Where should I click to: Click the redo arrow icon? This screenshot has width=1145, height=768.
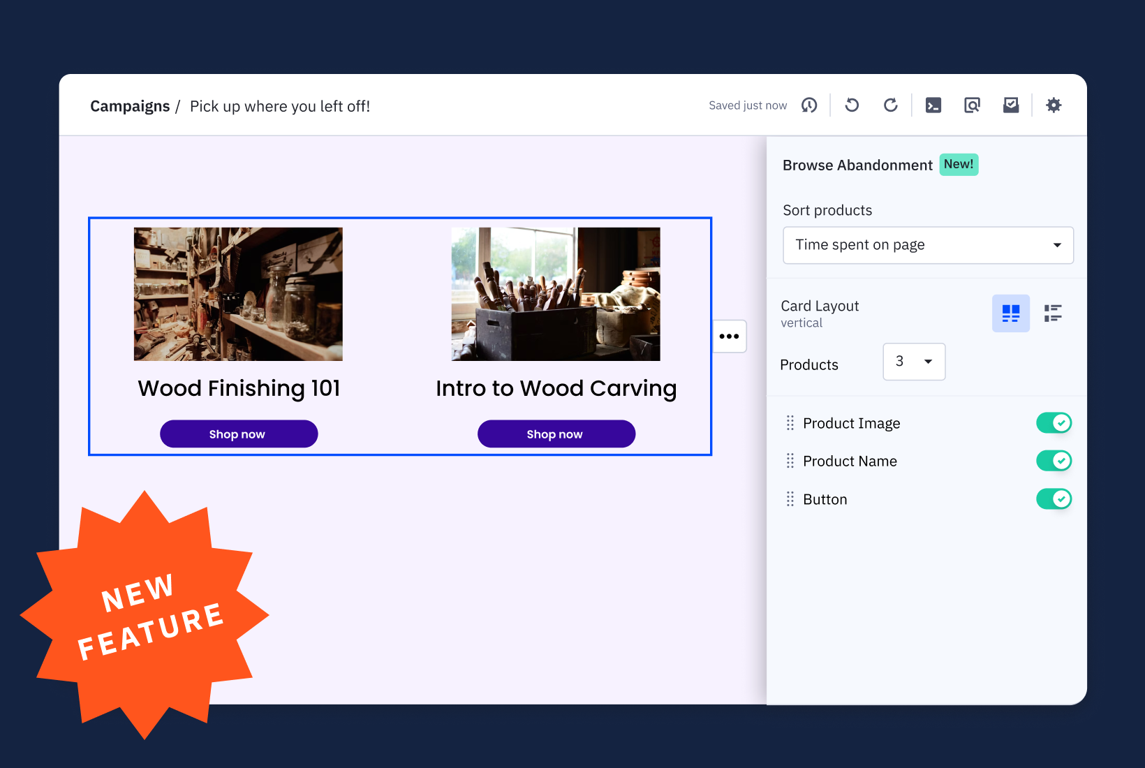[890, 105]
